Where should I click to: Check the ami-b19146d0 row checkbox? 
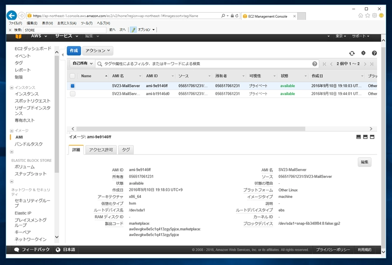(x=72, y=94)
